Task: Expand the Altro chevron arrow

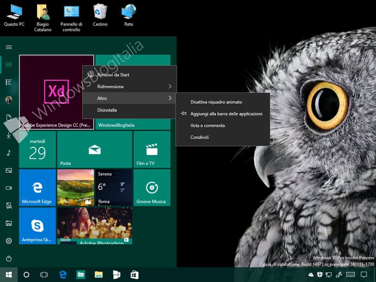Action: 170,98
